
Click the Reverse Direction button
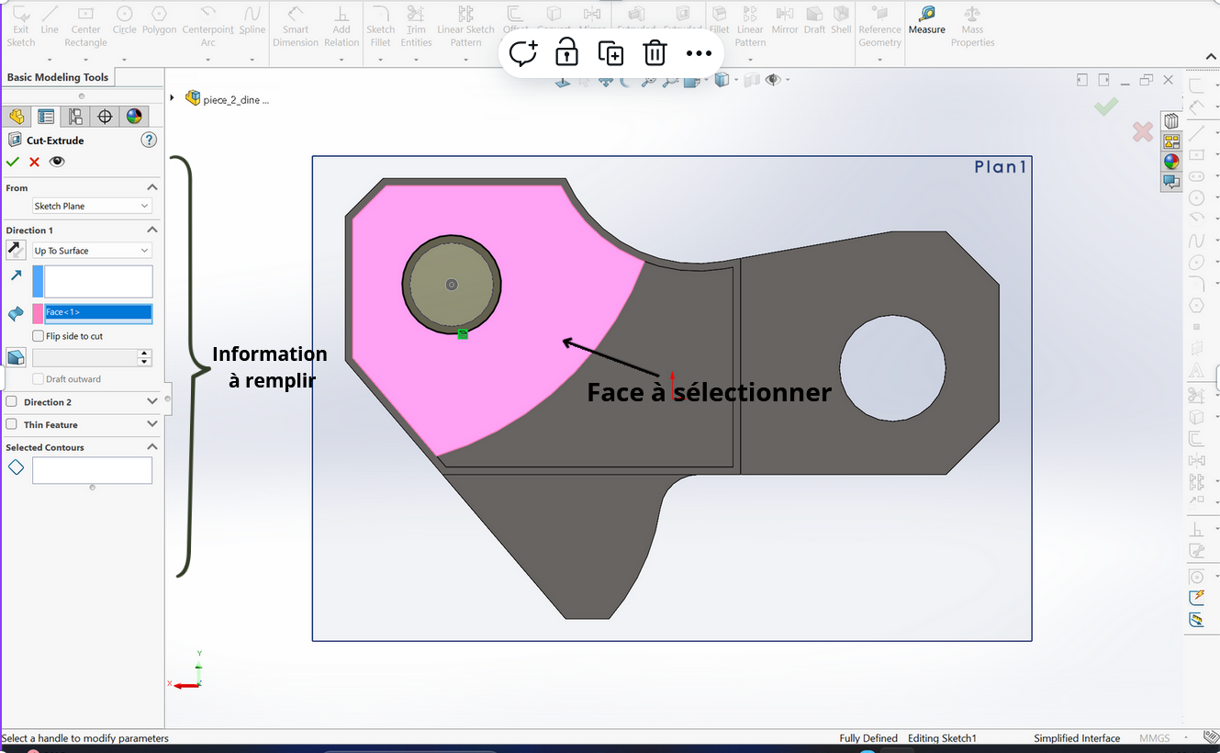(16, 250)
